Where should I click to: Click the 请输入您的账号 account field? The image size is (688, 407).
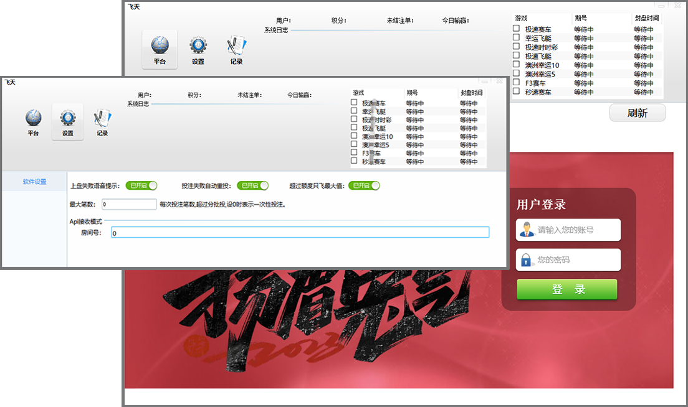pos(576,230)
